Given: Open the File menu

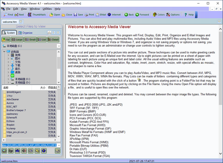Looking at the screenshot, I should point(8,9).
